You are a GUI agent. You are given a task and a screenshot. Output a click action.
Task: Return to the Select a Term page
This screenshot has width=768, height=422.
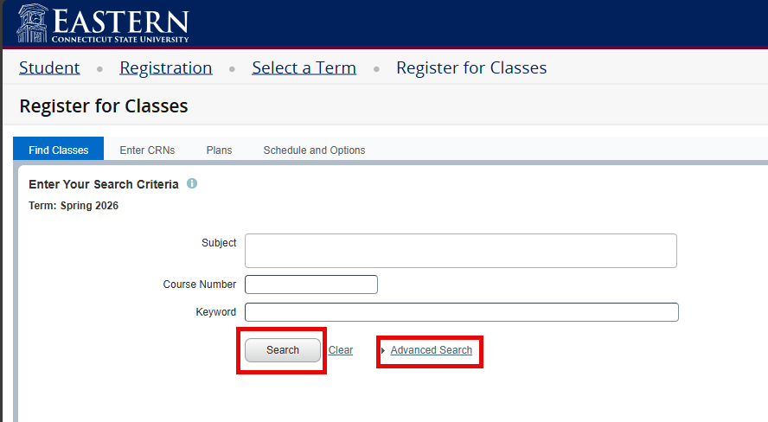coord(304,67)
